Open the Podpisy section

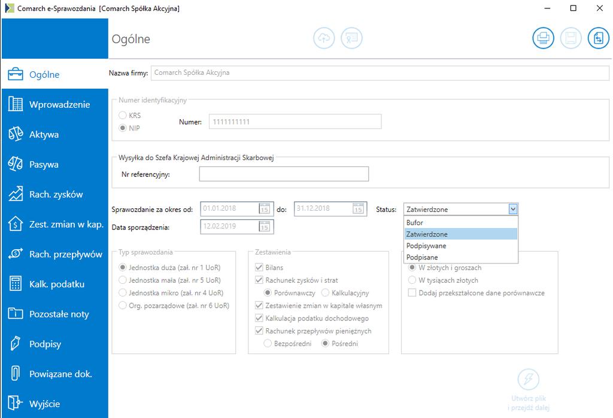[55, 344]
